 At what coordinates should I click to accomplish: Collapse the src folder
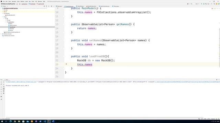click(x=3, y=17)
